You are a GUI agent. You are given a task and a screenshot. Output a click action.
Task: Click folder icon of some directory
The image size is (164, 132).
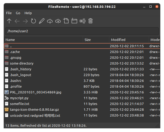click(7, 63)
